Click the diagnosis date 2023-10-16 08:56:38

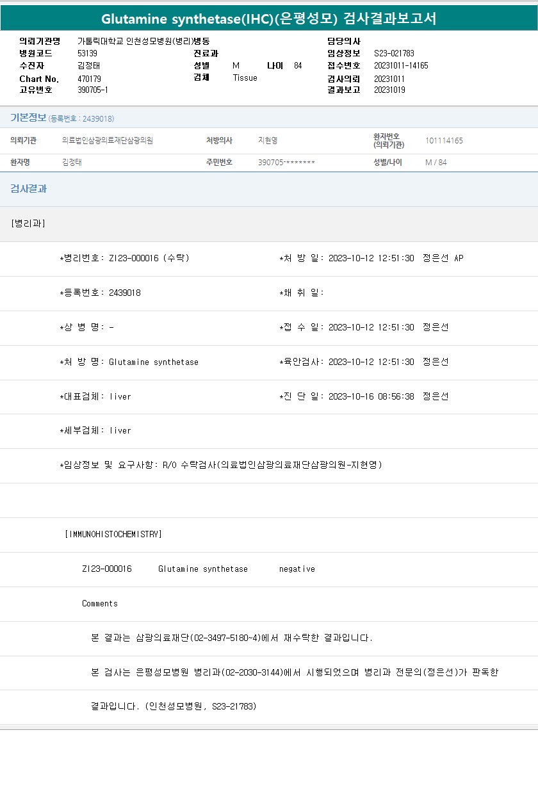371,397
